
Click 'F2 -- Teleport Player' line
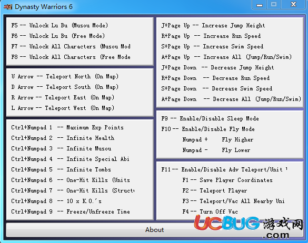[215, 190]
